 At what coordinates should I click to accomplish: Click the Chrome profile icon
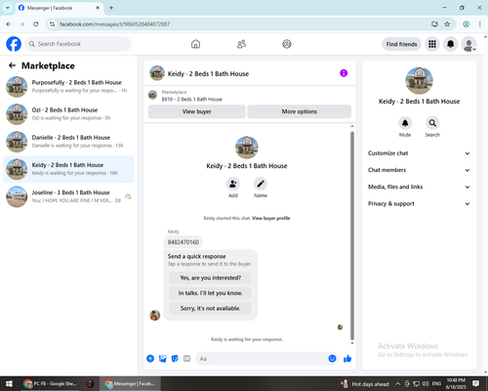[467, 24]
